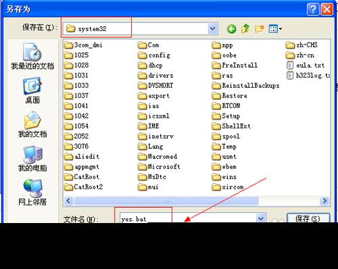Open the view menu icon
The width and height of the screenshot is (338, 269).
[x=275, y=29]
